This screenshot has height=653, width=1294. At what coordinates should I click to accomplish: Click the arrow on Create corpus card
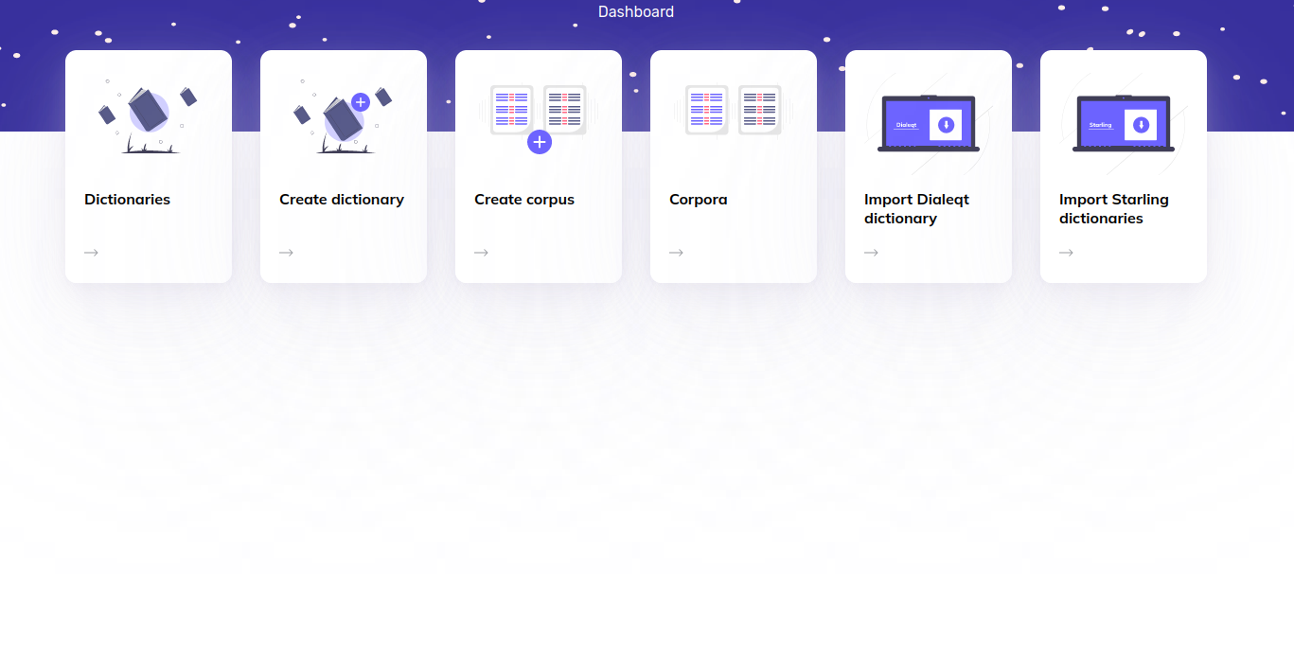pos(482,253)
